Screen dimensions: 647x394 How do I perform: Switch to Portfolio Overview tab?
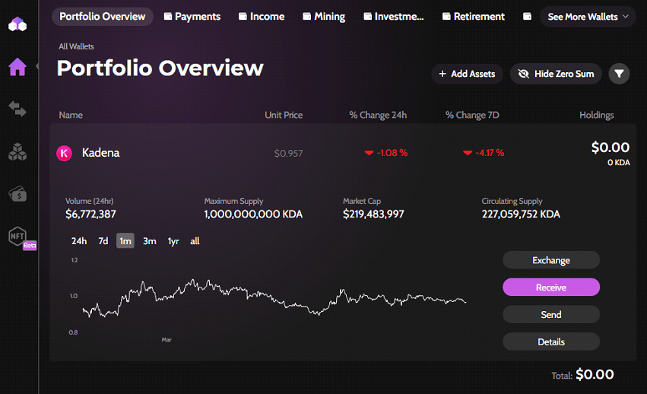(103, 17)
